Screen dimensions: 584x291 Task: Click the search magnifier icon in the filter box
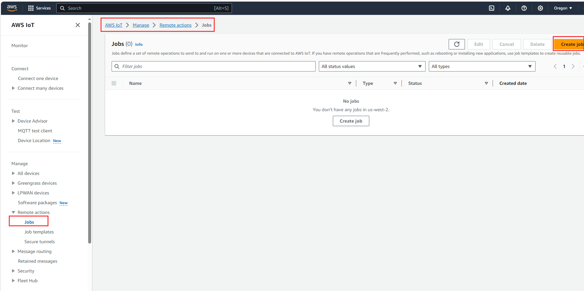[117, 66]
